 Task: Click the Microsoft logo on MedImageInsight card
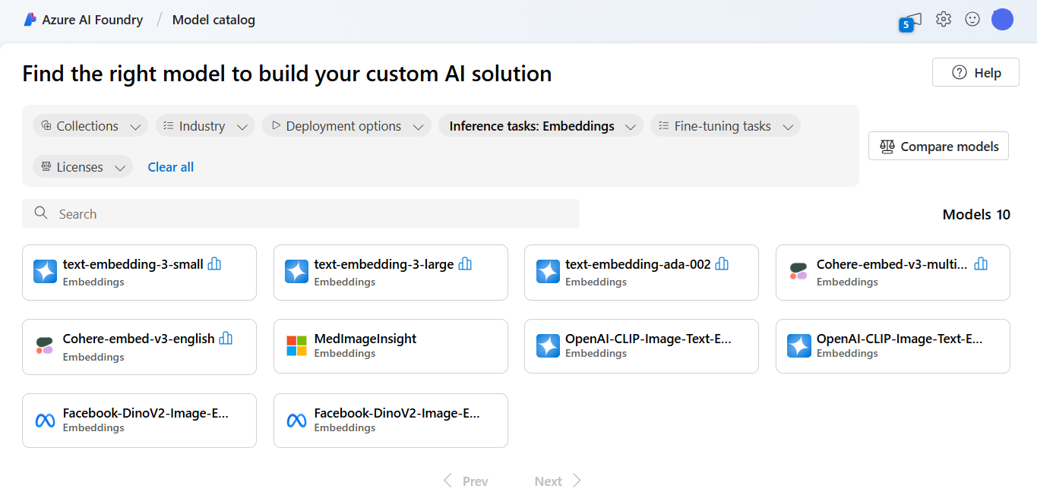pyautogui.click(x=296, y=346)
